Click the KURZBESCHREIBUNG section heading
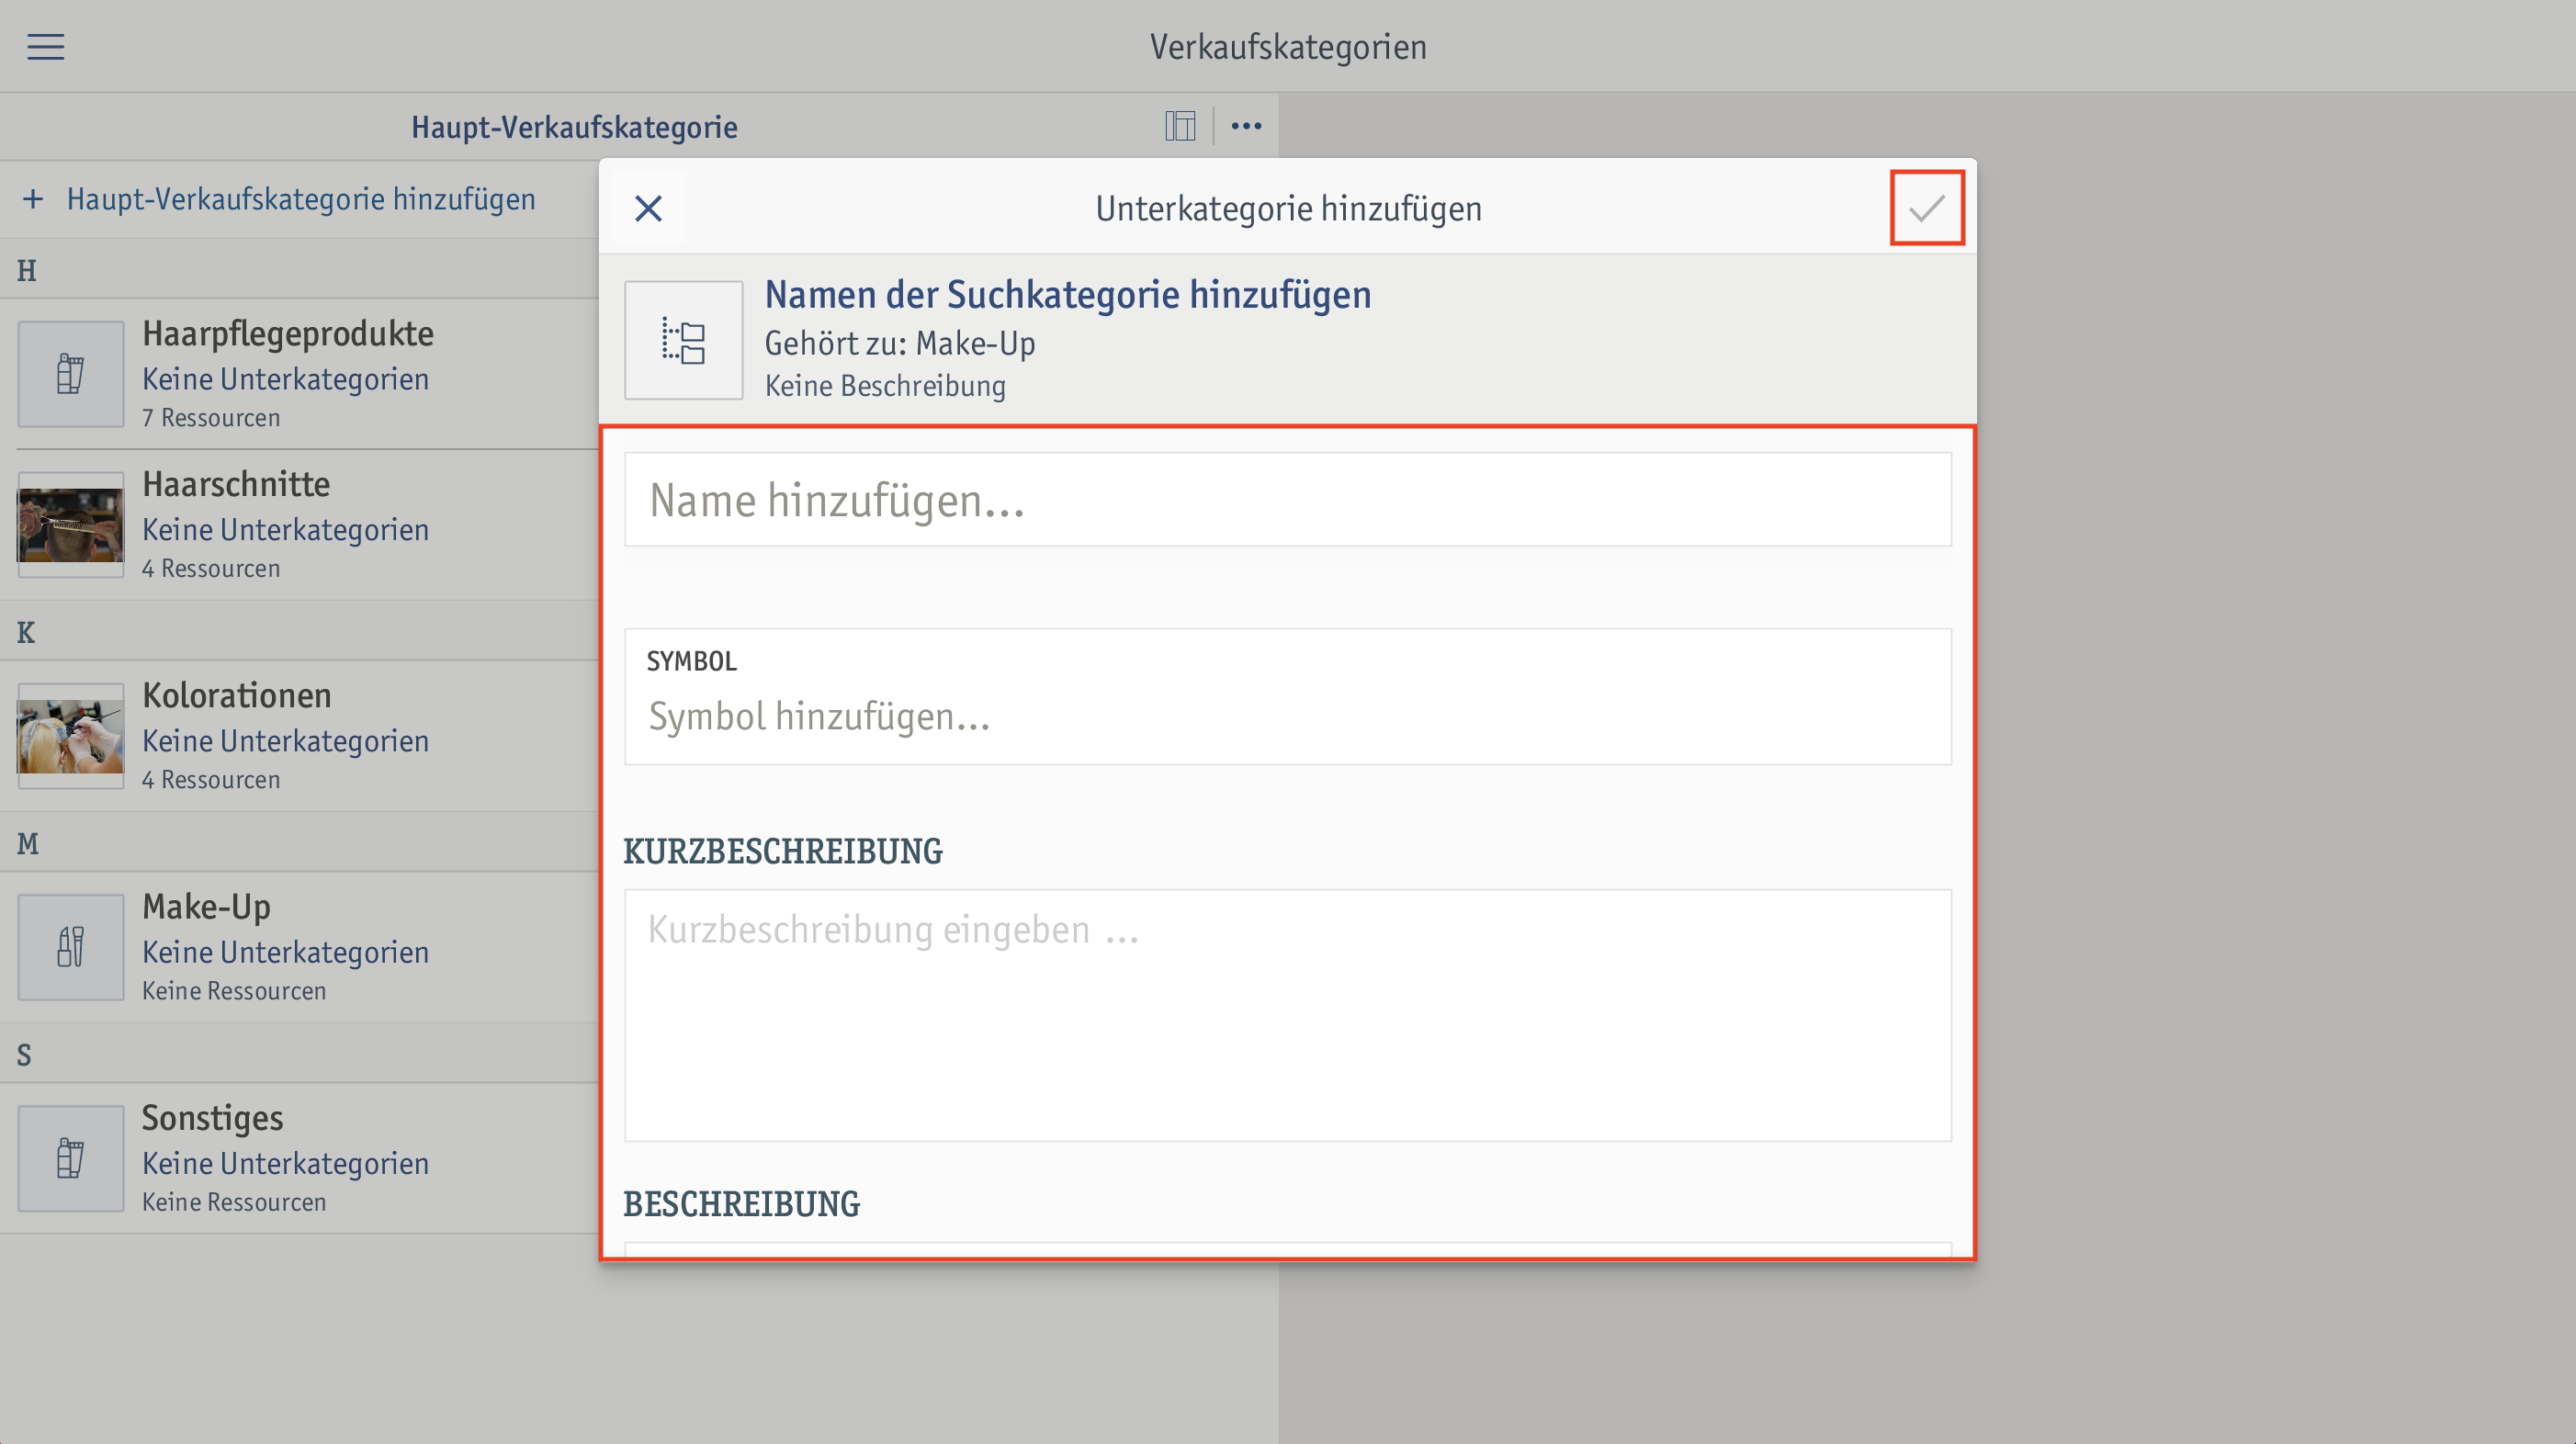The width and height of the screenshot is (2576, 1444). pos(783,851)
